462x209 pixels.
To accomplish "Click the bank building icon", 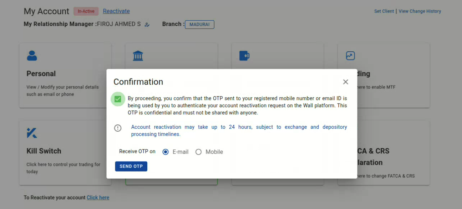I will pos(138,56).
